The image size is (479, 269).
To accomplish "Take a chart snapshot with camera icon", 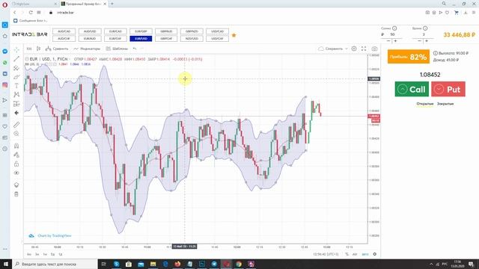I will click(x=374, y=49).
